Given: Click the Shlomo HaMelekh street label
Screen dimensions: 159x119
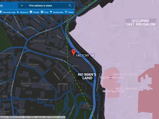Looking at the screenshot, I should [44, 32].
